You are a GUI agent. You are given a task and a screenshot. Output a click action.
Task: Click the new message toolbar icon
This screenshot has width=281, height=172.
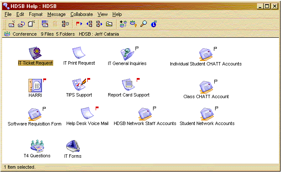(12, 24)
